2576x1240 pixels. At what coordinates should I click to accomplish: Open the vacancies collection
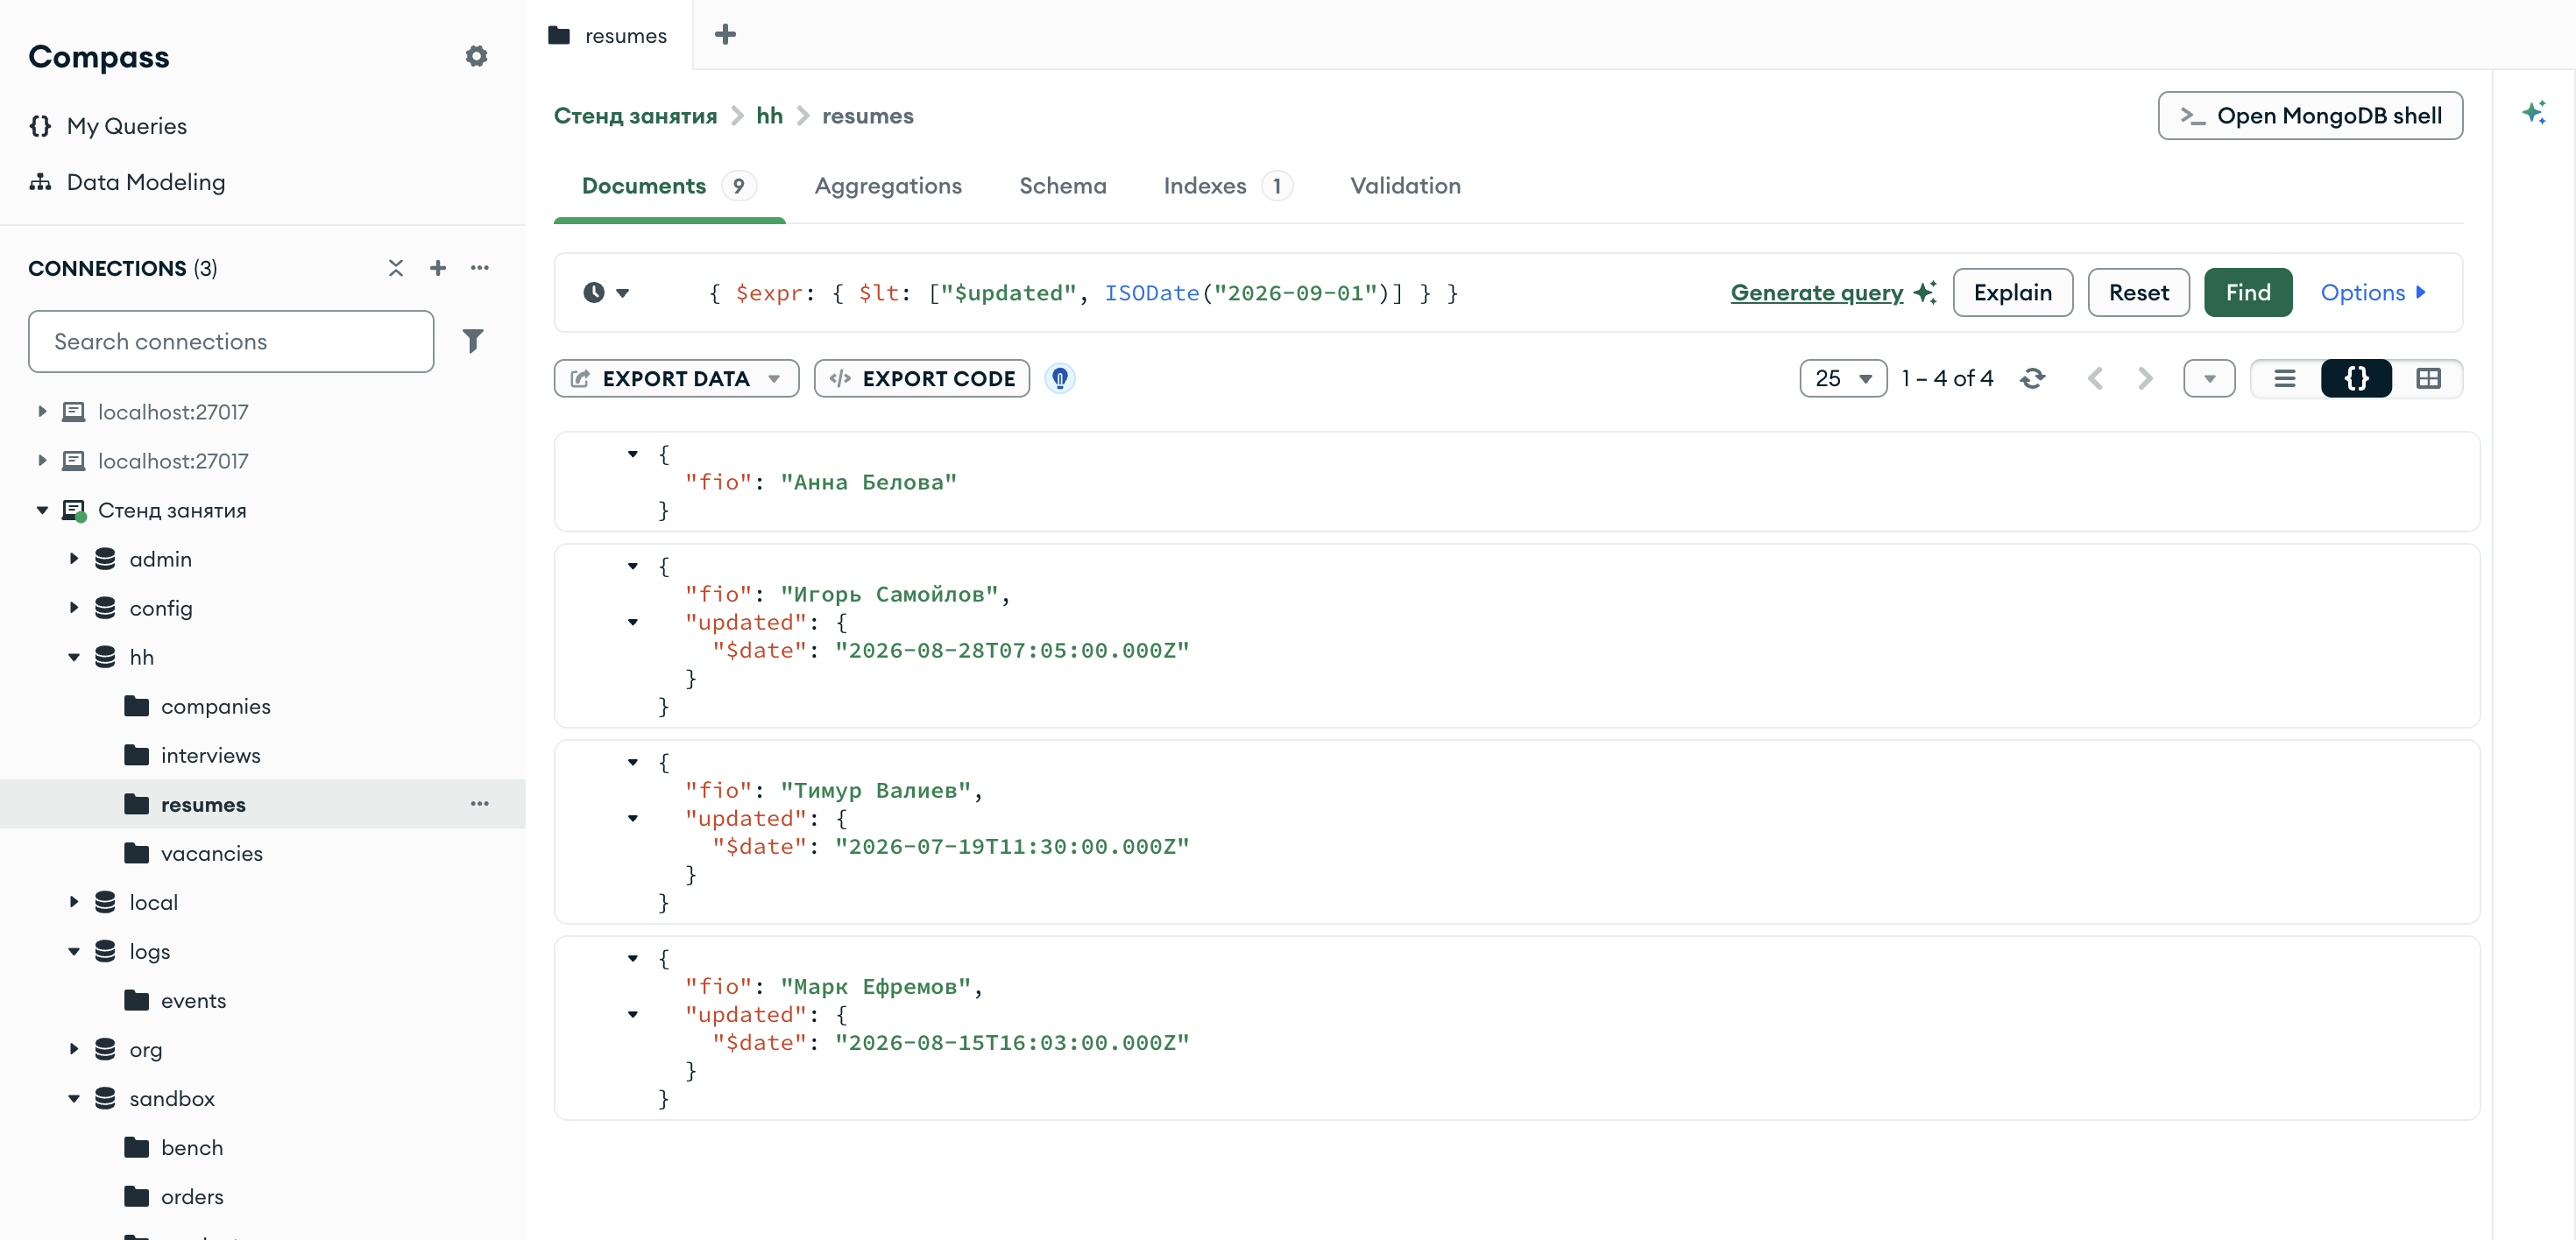tap(211, 853)
